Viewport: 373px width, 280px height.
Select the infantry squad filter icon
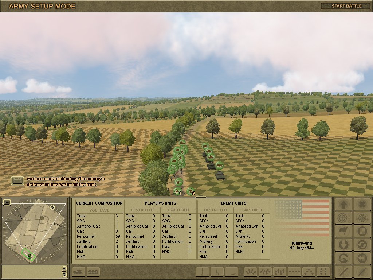93,272
